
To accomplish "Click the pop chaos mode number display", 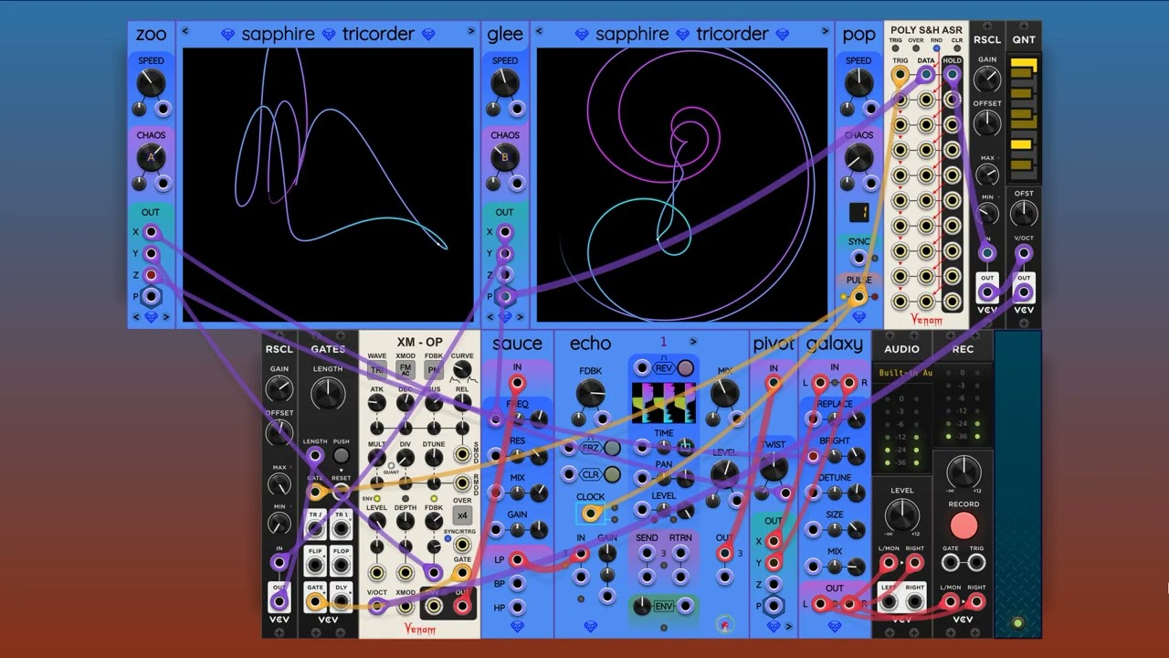I will coord(858,212).
